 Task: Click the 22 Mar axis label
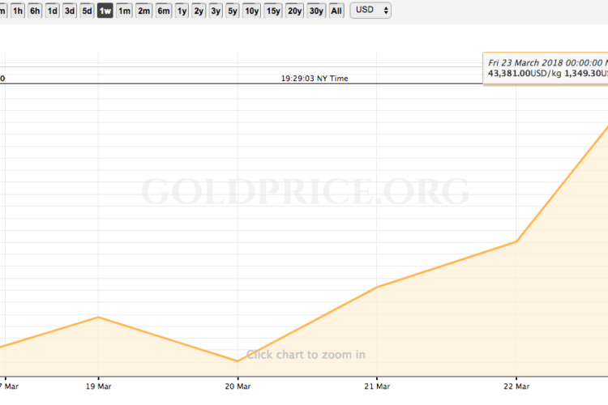(516, 386)
